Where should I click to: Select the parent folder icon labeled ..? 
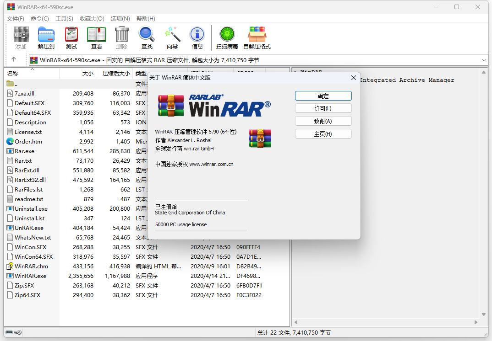(10, 84)
